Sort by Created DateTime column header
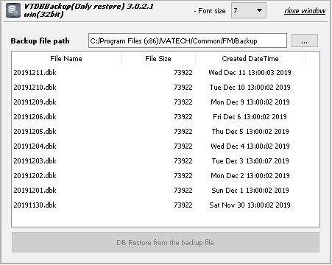332x265 pixels. pyautogui.click(x=250, y=59)
